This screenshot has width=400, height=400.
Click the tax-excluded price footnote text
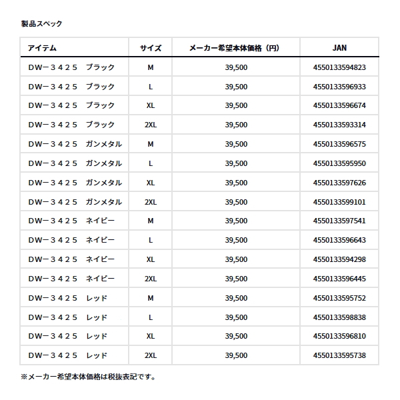pos(88,377)
